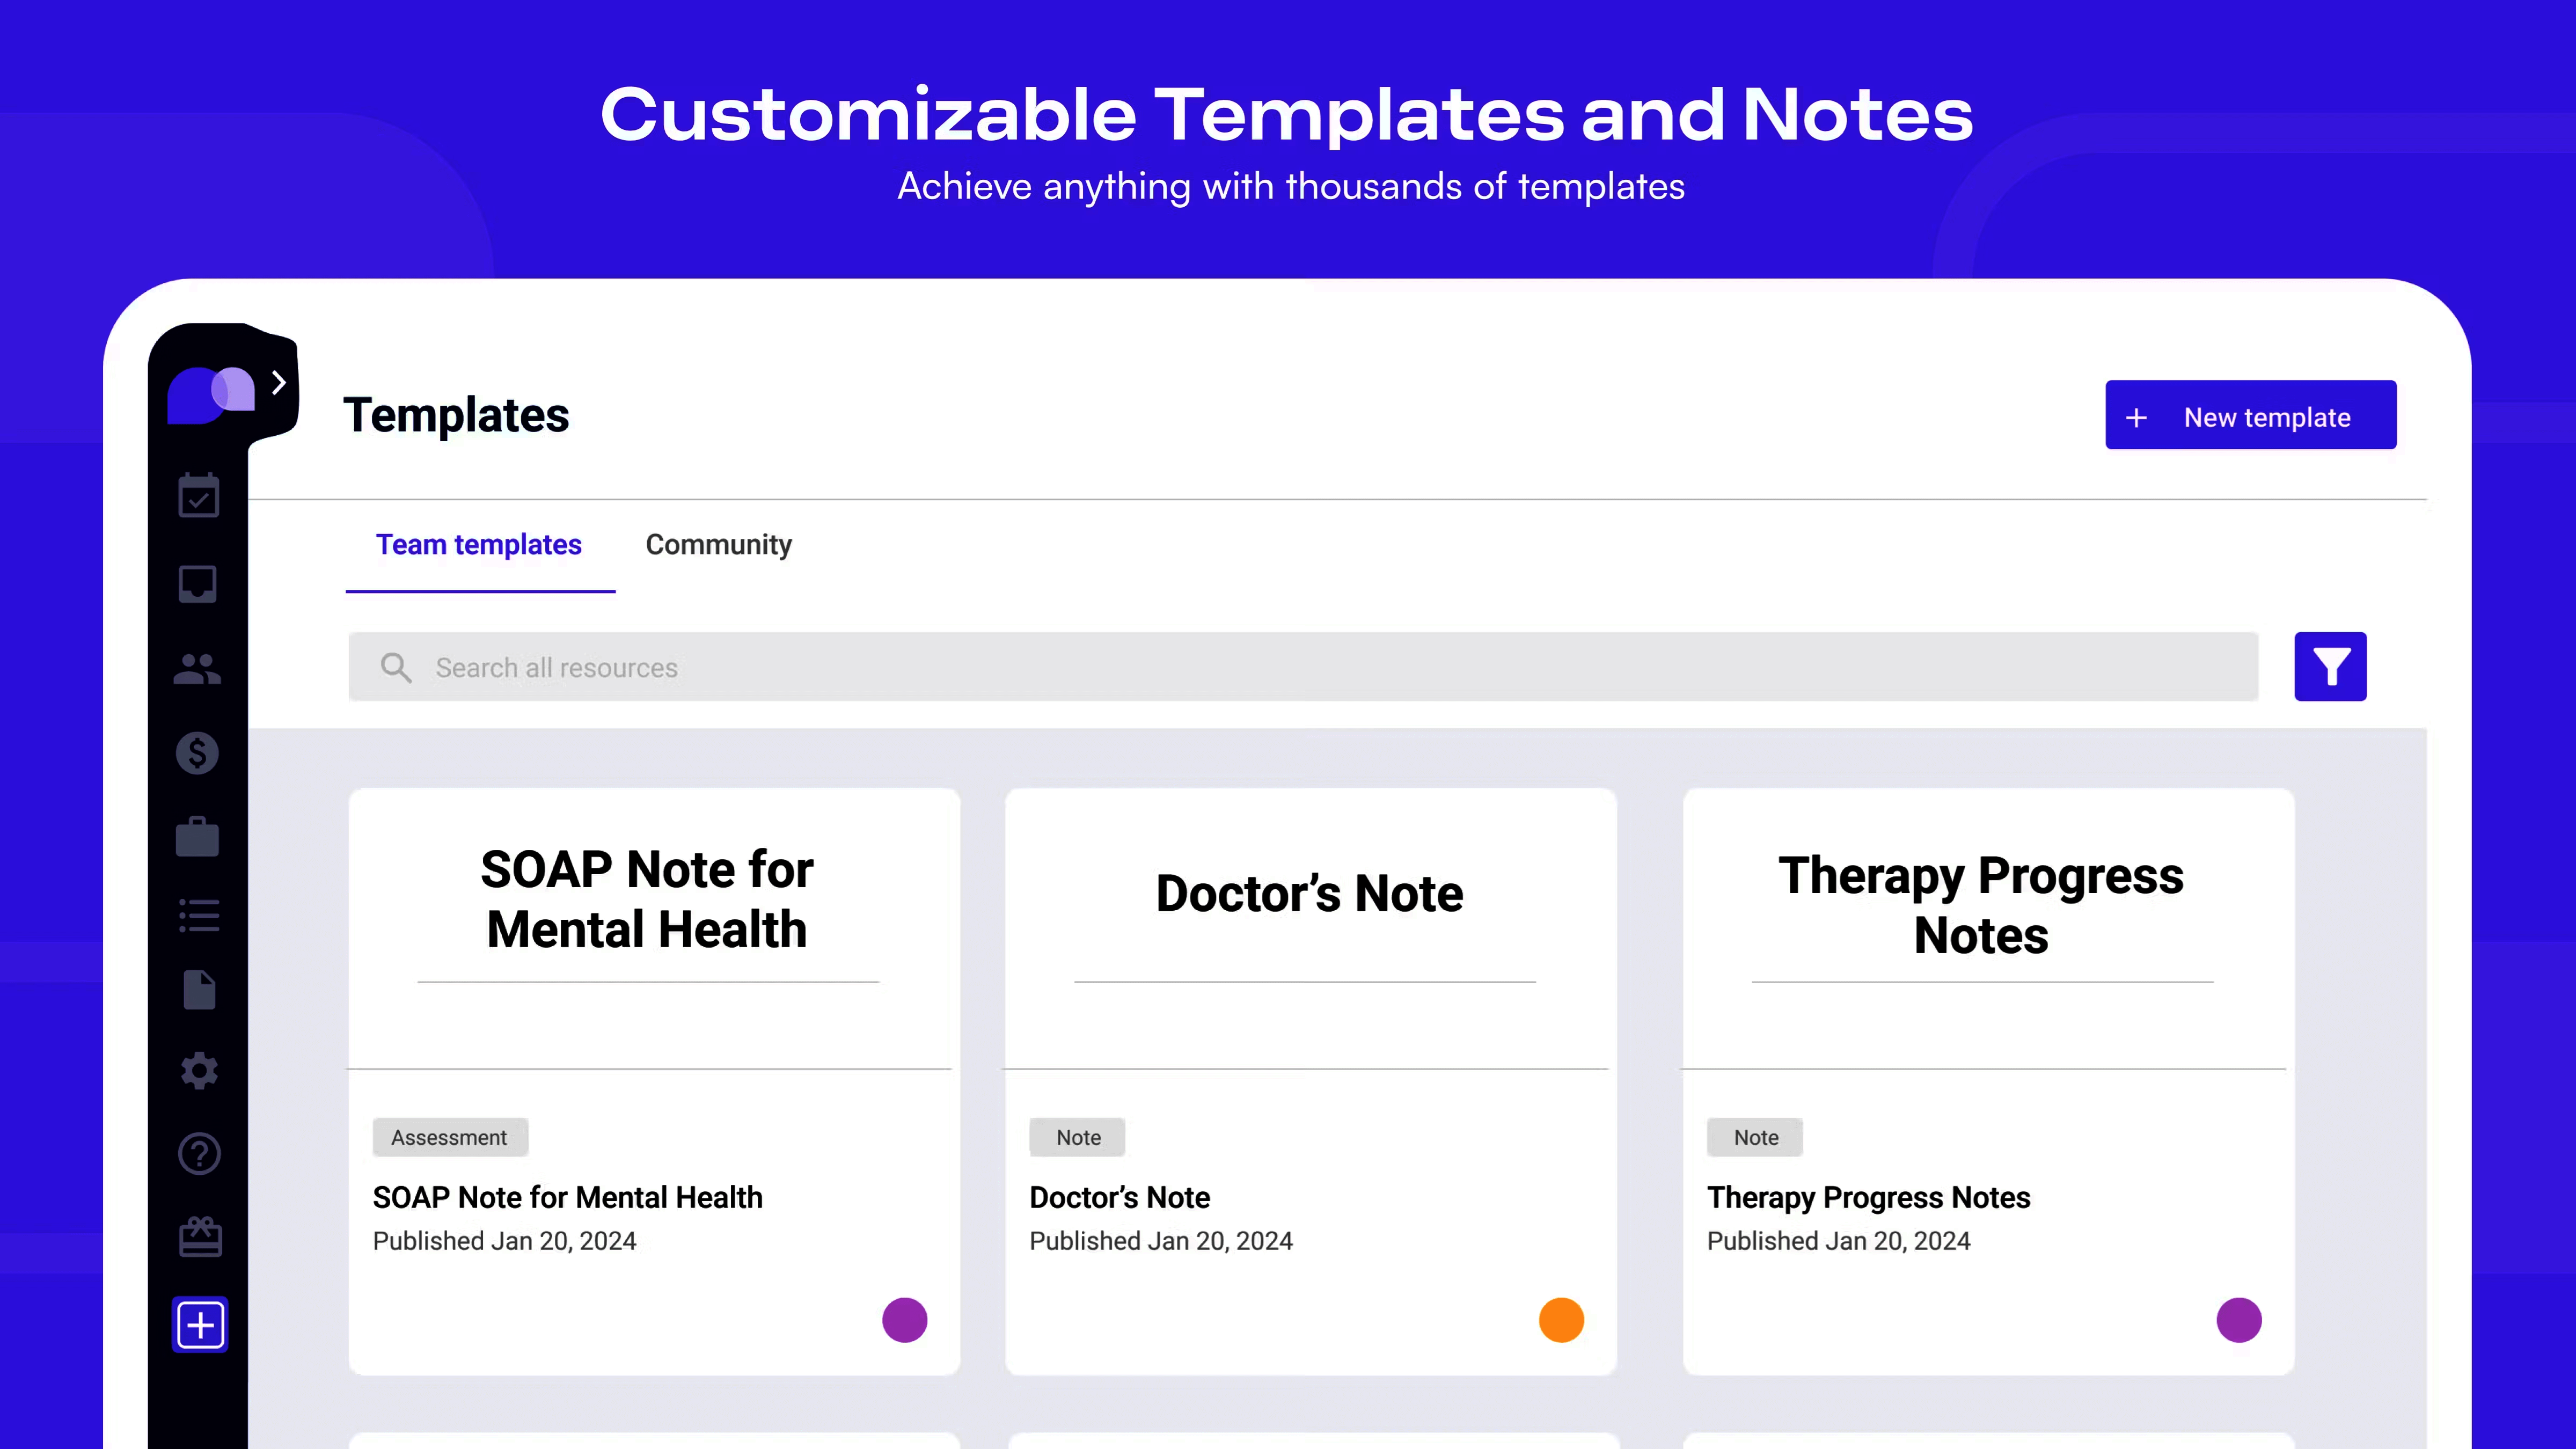2576x1449 pixels.
Task: Click the plus create icon in sidebar
Action: pyautogui.click(x=200, y=1325)
